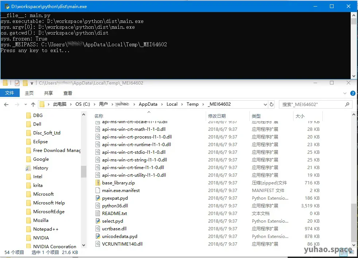Screen dimensions: 358x258
Task: Select file api-ms-win-crt-runtime-l1-1-0.dll
Action: tap(137, 145)
